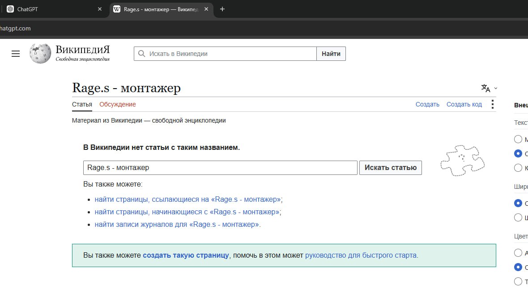This screenshot has width=528, height=289.
Task: Click the browser address bar URL
Action: coord(15,28)
